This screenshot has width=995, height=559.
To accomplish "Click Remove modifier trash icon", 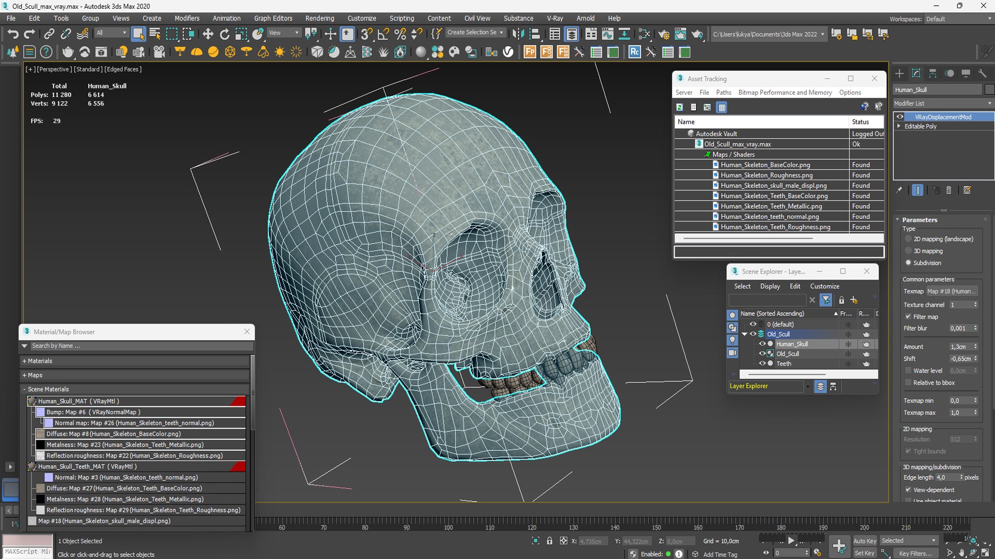I will coord(949,190).
